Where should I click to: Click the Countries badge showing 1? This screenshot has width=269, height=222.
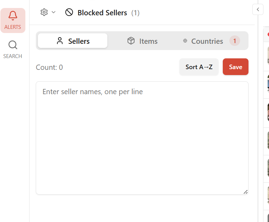[235, 41]
